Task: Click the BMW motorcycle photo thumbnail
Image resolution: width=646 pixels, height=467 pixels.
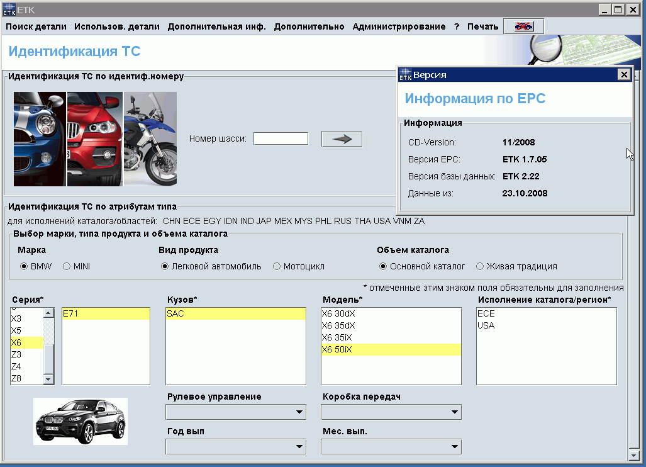Action: coord(150,139)
